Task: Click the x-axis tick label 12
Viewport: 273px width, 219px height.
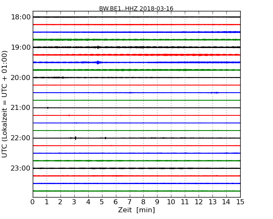Action: pyautogui.click(x=199, y=202)
